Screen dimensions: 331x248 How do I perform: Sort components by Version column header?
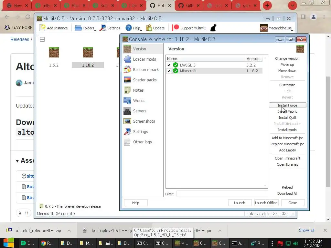[x=253, y=59]
